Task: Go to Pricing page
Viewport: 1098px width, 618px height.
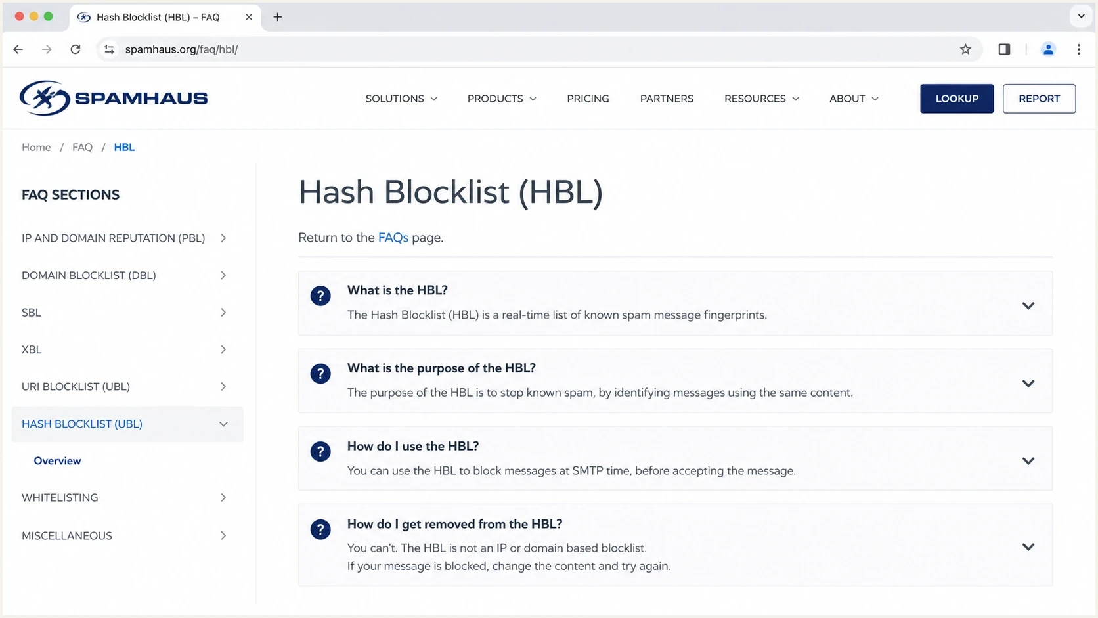Action: (x=588, y=99)
